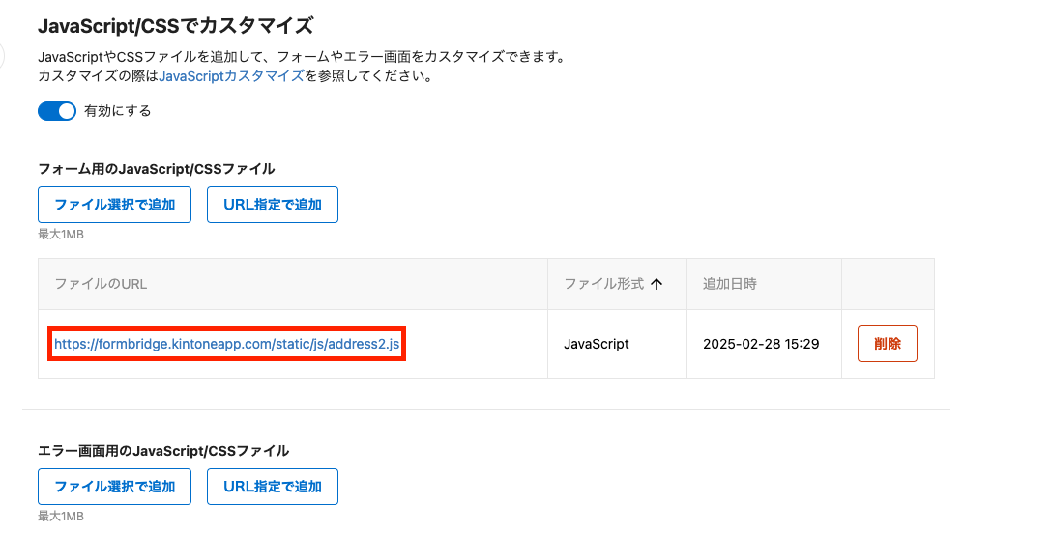Click URL指定で追加 under エラー画面用 files
This screenshot has height=533, width=1051.
point(272,487)
